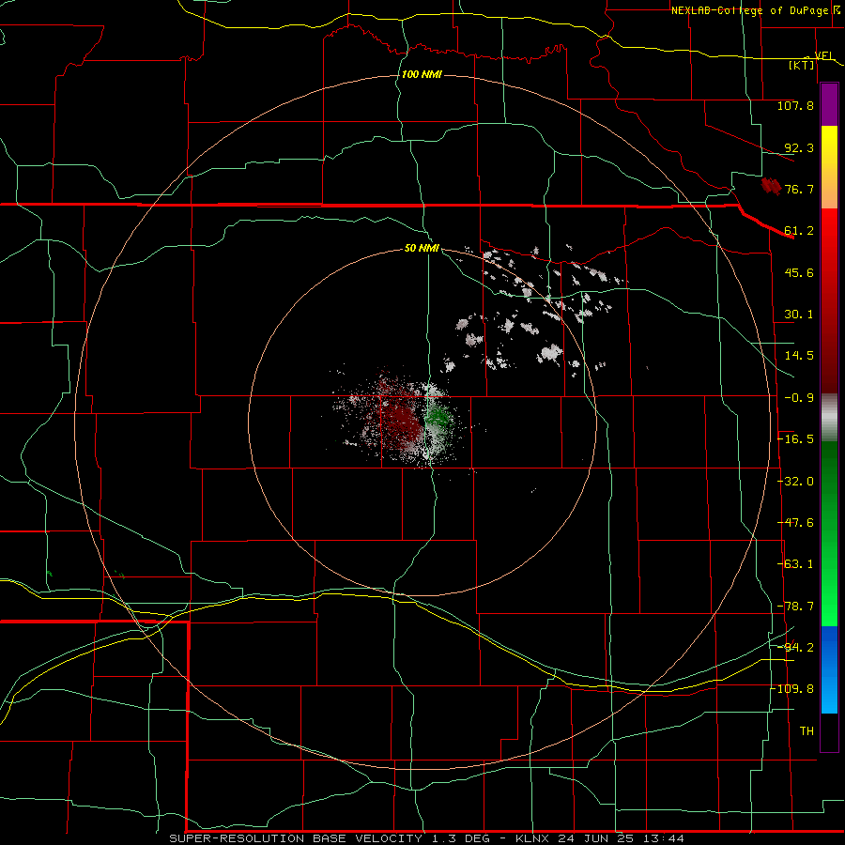Image resolution: width=845 pixels, height=845 pixels.
Task: Select the -47.6 legend value
Action: pos(795,523)
